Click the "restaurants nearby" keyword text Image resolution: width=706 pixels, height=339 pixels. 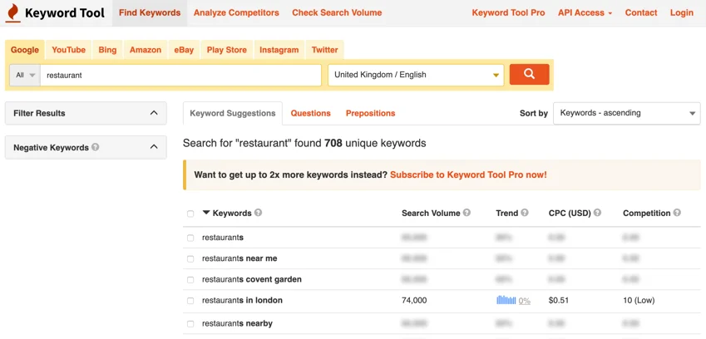click(x=237, y=323)
